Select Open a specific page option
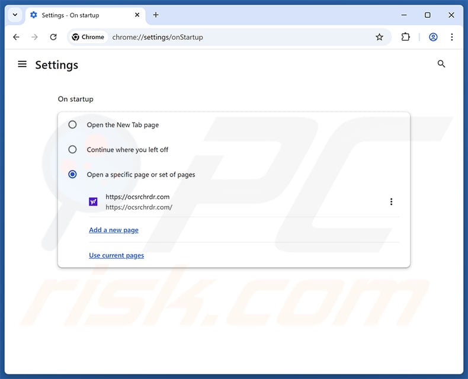The image size is (468, 379). [x=72, y=174]
